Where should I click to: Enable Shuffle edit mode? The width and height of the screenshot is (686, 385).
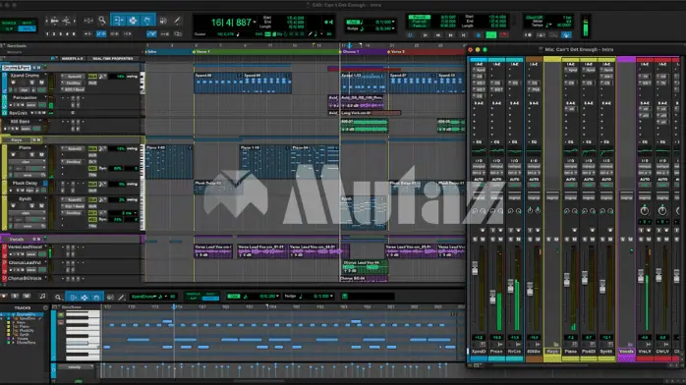click(9, 24)
